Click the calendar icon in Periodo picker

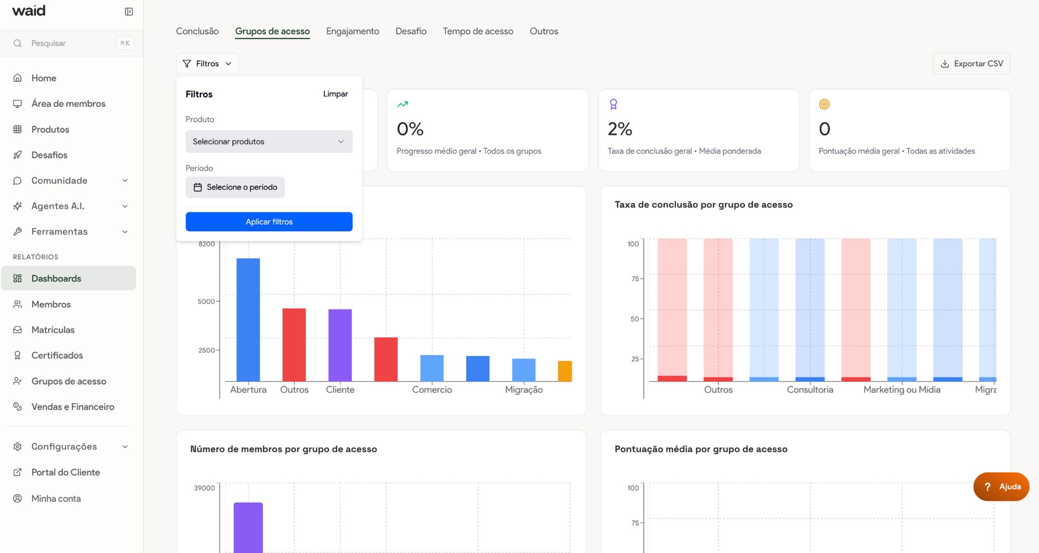(197, 187)
